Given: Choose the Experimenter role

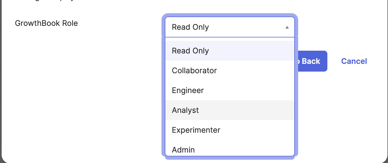Looking at the screenshot, I should click(x=230, y=130).
